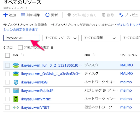Click the タグの割り当て tag icon

(x=69, y=15)
